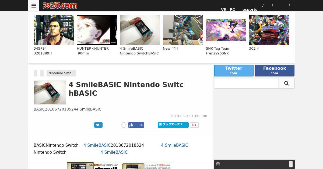323x169 pixels.
Task: Run the search with the magnifier button
Action: point(286,83)
